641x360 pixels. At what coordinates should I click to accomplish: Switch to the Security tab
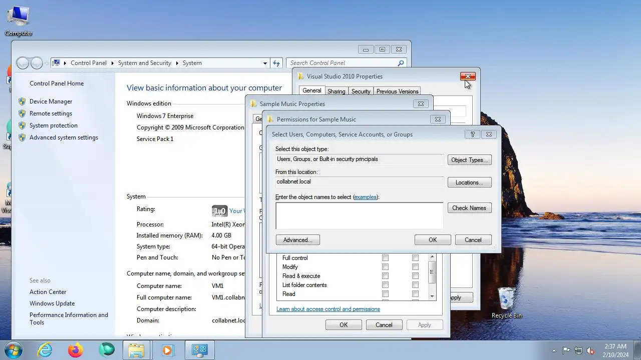coord(361,91)
